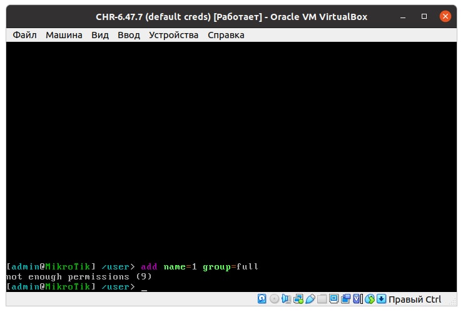The height and width of the screenshot is (312, 463).
Task: Close the VirtualBox VM window
Action: pos(445,16)
